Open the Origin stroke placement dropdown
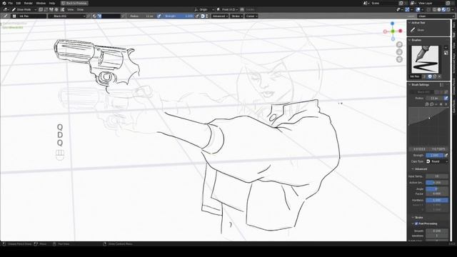 tap(204, 9)
